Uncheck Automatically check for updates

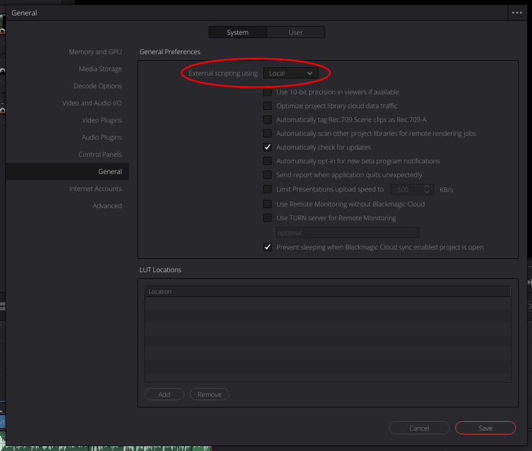click(x=267, y=147)
